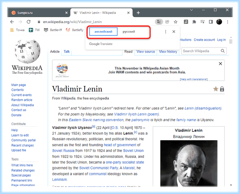
Task: Click the Wikipedia Asian Month logo
Action: pos(62,71)
